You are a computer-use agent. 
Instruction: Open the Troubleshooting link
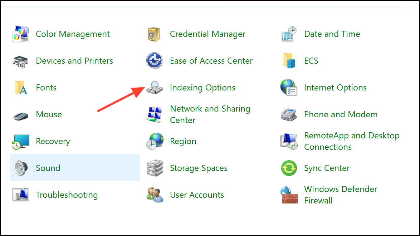[x=67, y=195]
